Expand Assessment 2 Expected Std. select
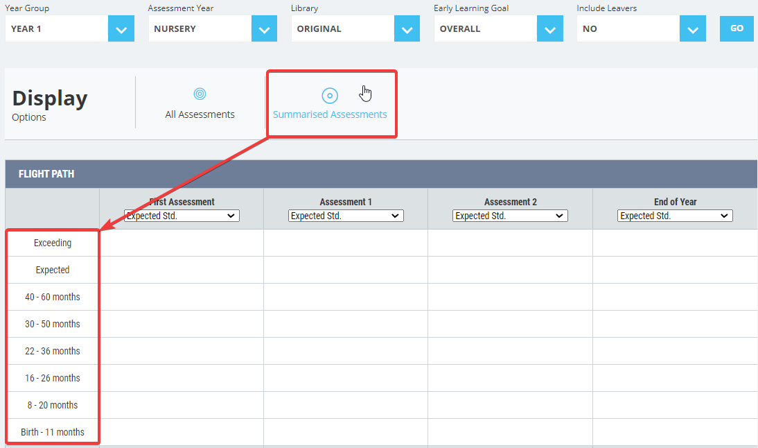 point(510,216)
